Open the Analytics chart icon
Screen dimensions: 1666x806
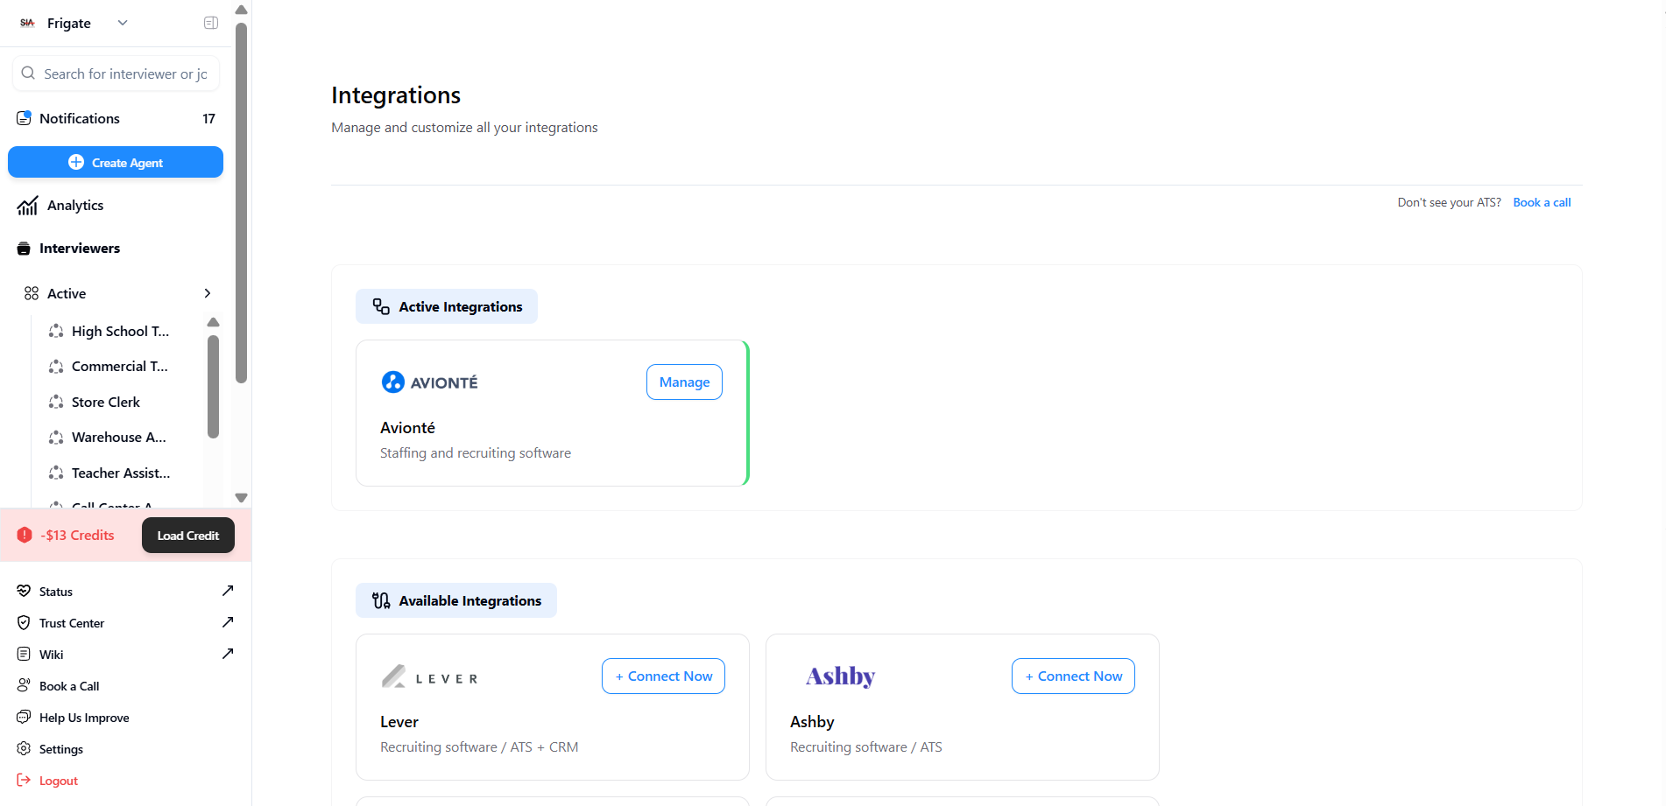[27, 206]
